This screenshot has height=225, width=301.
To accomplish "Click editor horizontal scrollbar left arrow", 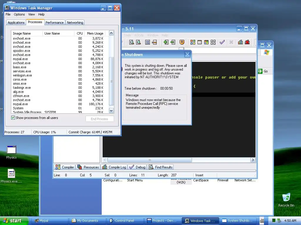I will [x=105, y=160].
